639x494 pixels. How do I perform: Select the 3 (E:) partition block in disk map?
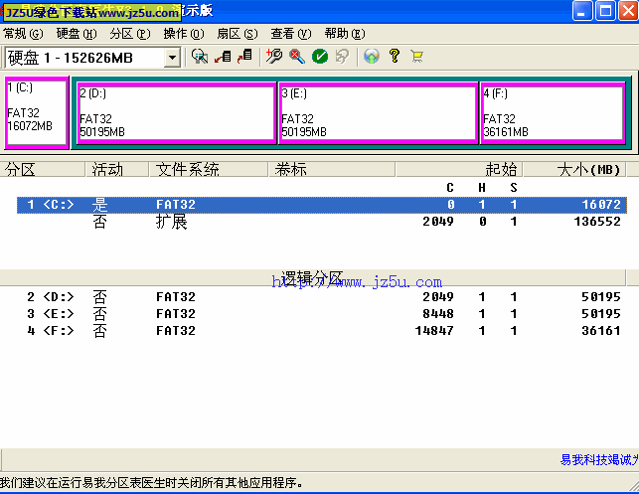pos(379,112)
